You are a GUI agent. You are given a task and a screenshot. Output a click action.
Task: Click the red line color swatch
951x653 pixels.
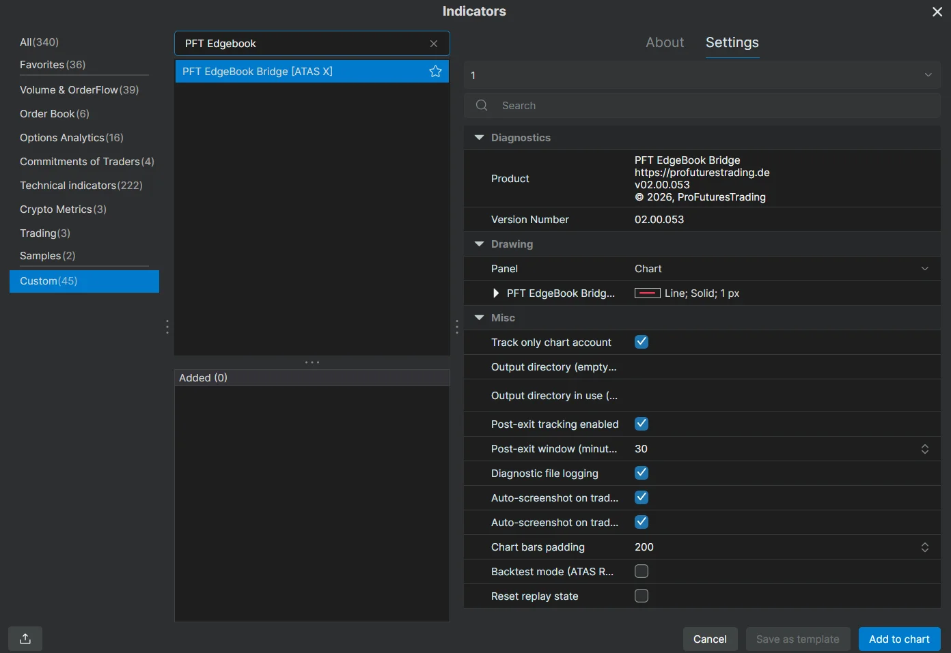pyautogui.click(x=648, y=293)
